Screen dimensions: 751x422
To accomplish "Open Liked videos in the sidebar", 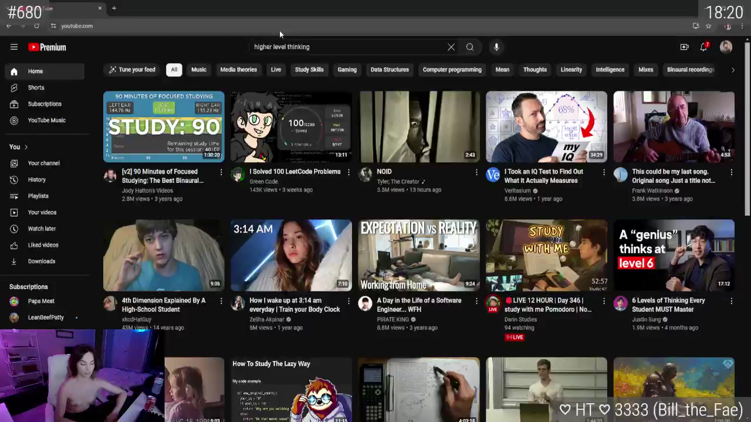I will [45, 245].
